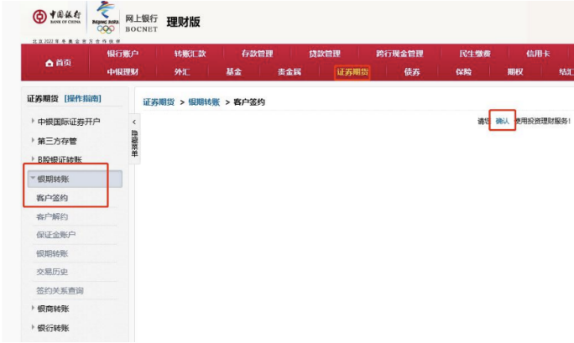View 交易历史 in sidebar
The height and width of the screenshot is (343, 574).
click(x=52, y=271)
